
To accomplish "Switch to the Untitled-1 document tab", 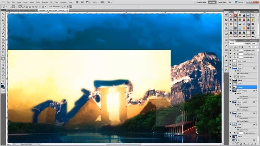I will 53,10.
